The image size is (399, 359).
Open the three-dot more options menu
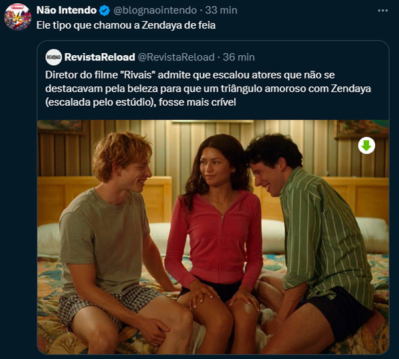(383, 11)
